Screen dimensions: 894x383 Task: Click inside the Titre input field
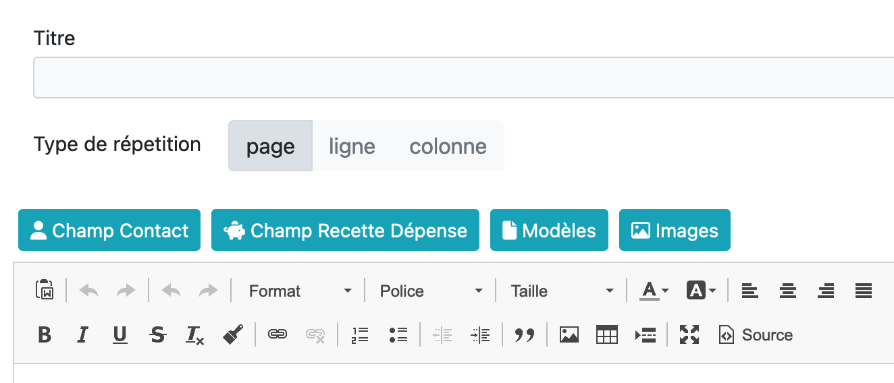[463, 78]
